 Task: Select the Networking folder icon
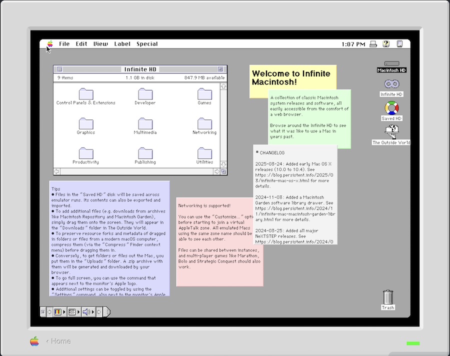coord(204,123)
